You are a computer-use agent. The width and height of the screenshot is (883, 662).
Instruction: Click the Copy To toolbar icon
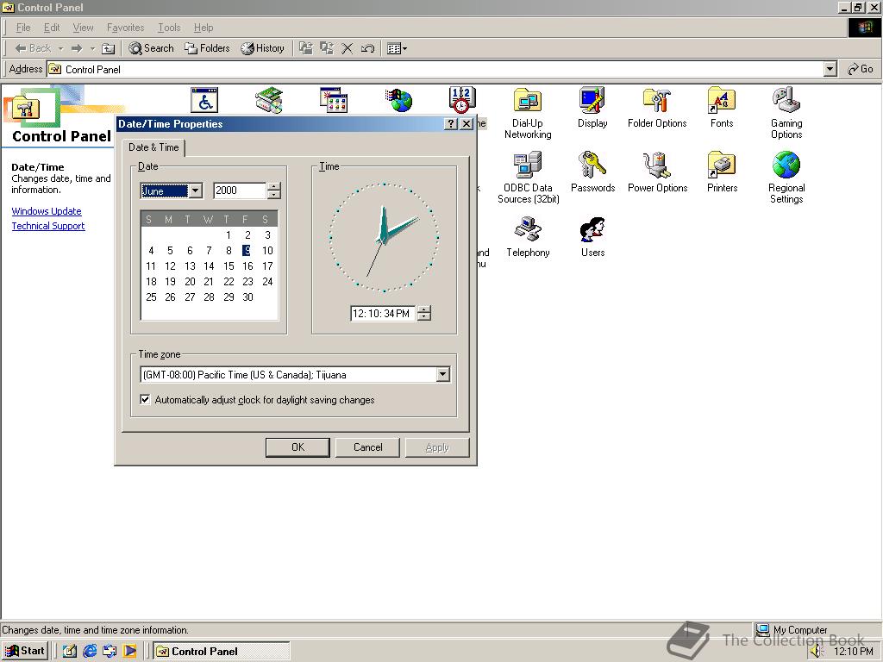click(327, 48)
